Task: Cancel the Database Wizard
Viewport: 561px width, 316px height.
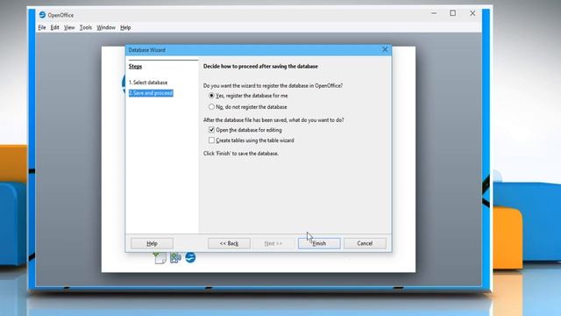Action: (x=365, y=243)
